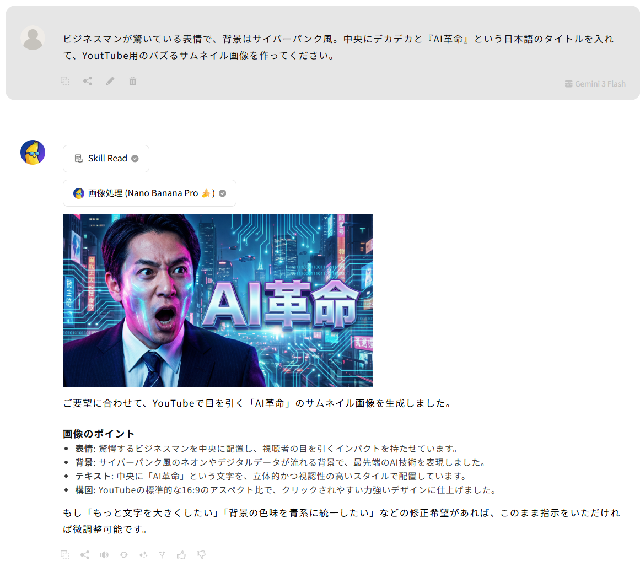Open the generated AI革命 thumbnail image

[x=217, y=300]
